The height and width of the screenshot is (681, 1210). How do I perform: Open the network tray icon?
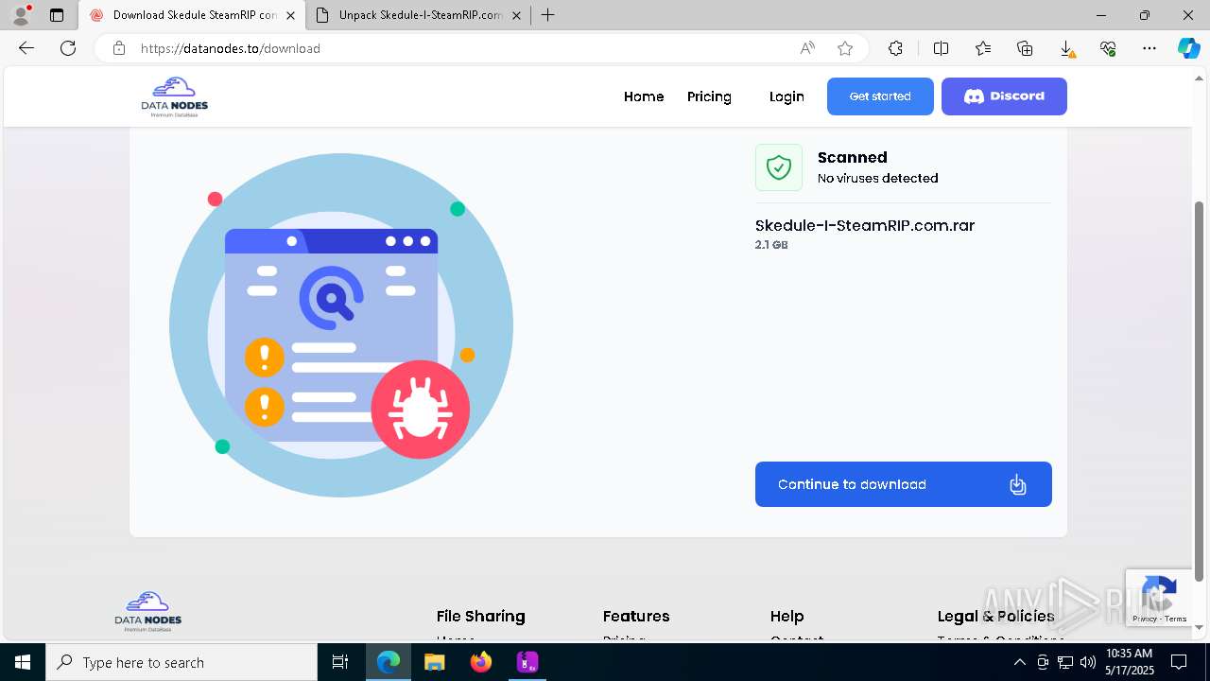(x=1065, y=662)
